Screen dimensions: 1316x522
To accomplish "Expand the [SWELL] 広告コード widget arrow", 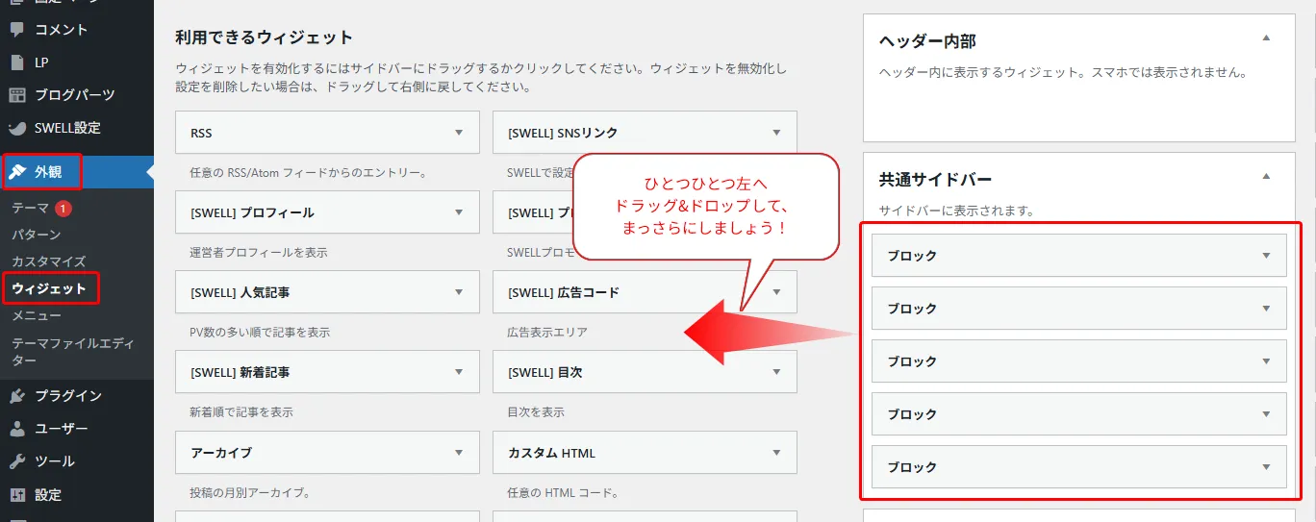I will coord(776,292).
